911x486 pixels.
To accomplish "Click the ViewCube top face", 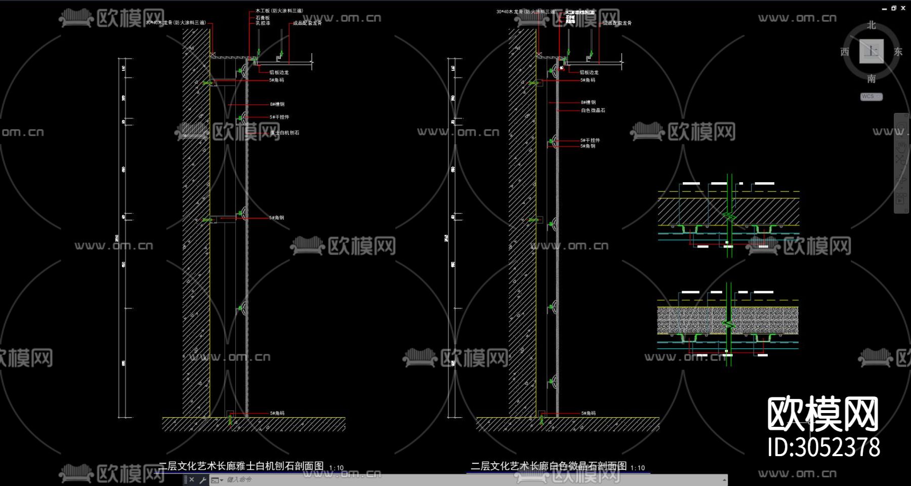I will pos(871,51).
